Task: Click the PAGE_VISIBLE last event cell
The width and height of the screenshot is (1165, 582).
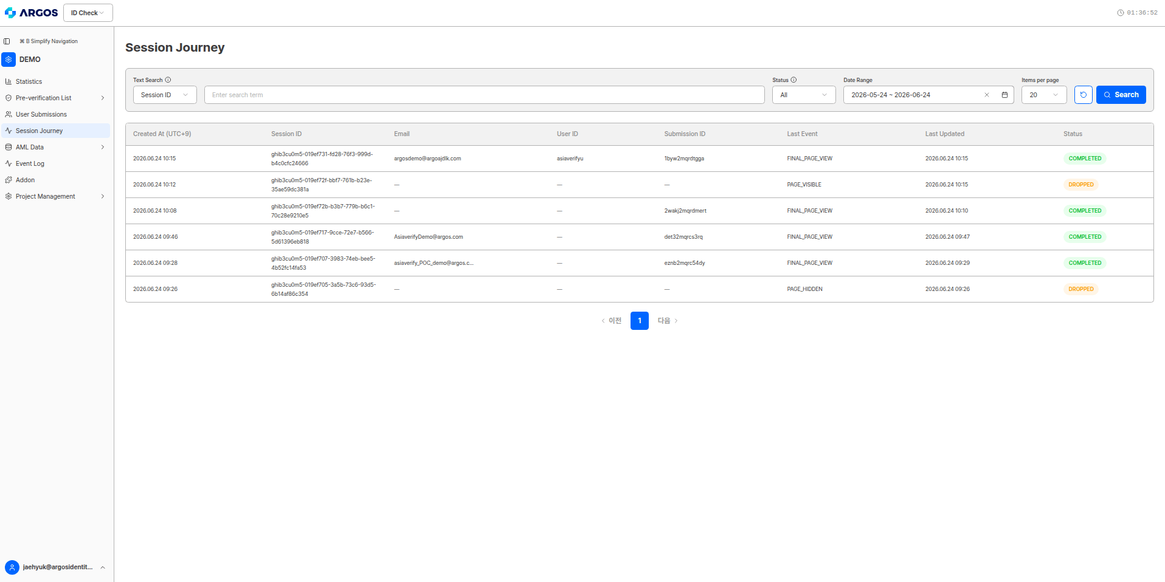Action: tap(804, 185)
